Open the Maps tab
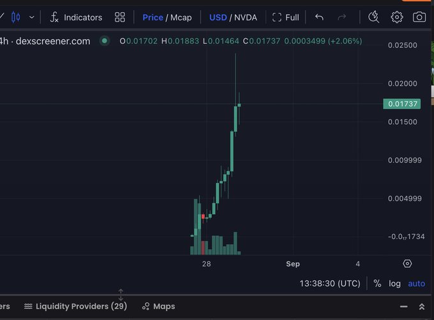434x320 pixels. [158, 306]
